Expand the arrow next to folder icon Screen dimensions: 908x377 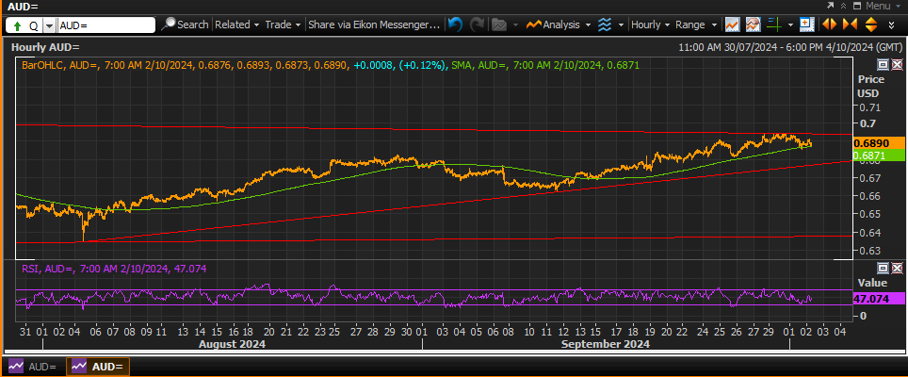pyautogui.click(x=515, y=25)
